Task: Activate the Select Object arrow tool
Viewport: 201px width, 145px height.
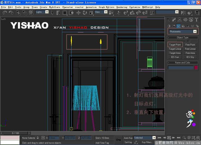Action: pos(52,13)
